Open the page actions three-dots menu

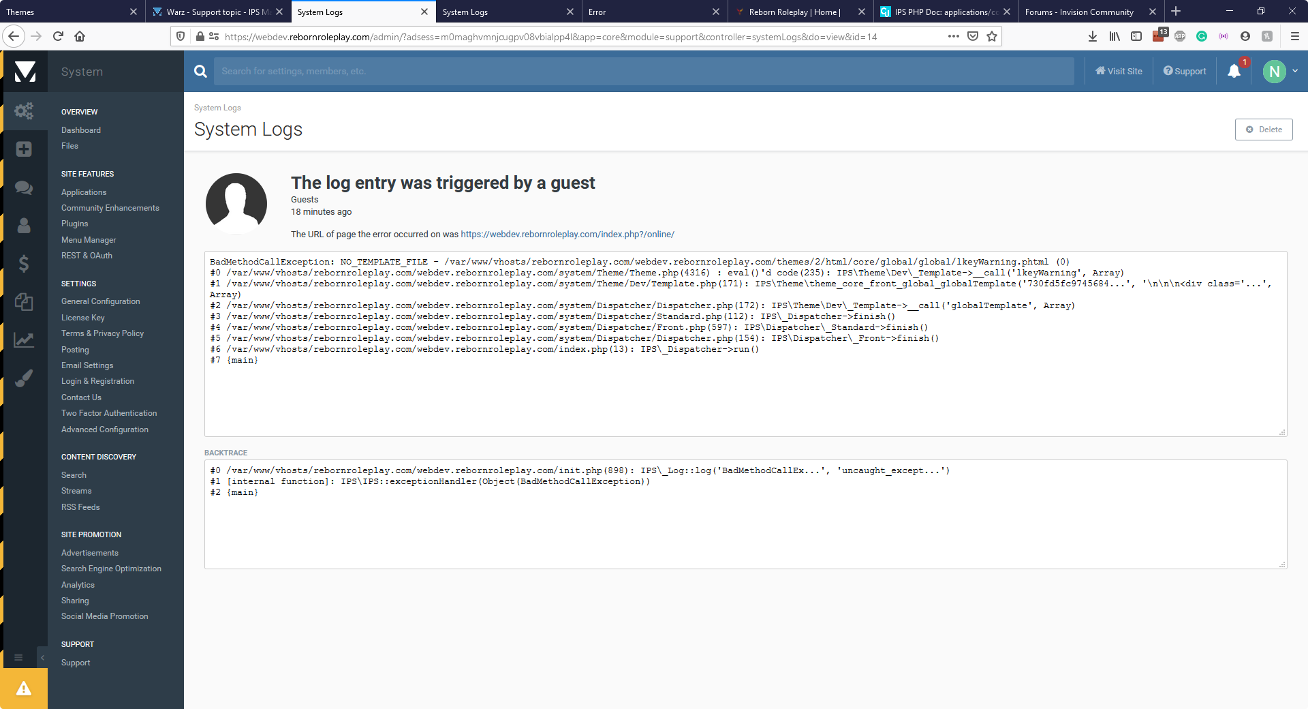tap(954, 36)
